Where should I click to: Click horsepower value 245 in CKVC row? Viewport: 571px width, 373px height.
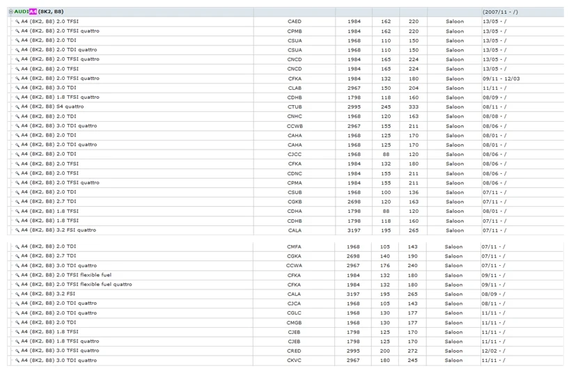tap(413, 360)
